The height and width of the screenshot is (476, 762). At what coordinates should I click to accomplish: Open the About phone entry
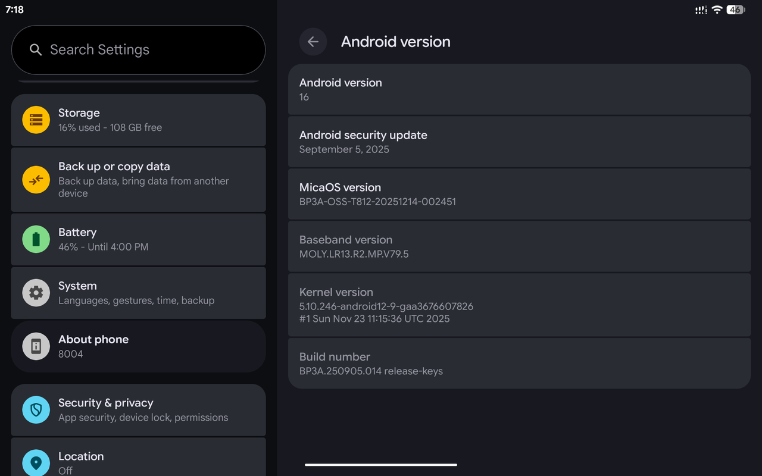click(138, 346)
